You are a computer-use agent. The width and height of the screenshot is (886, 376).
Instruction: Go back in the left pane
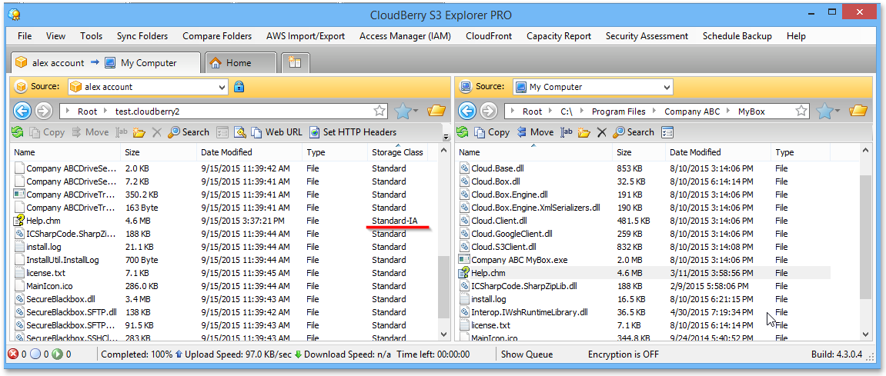(22, 111)
